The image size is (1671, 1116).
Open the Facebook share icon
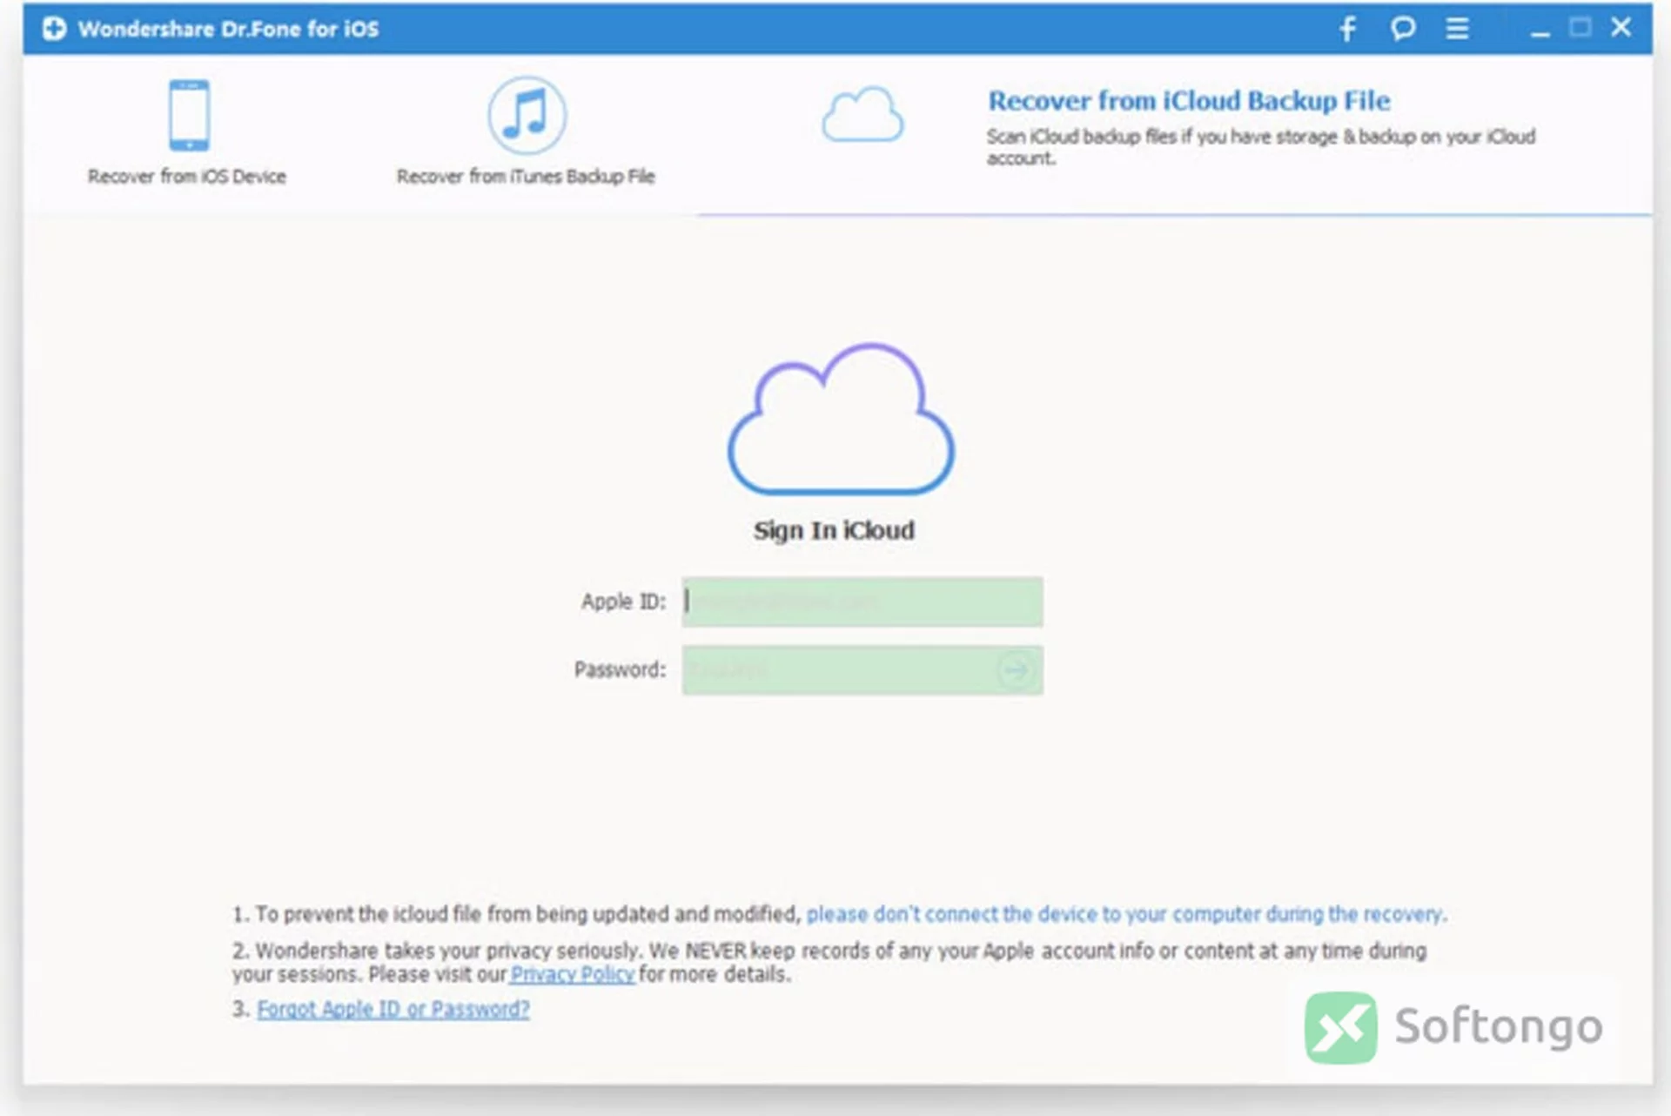pos(1348,29)
